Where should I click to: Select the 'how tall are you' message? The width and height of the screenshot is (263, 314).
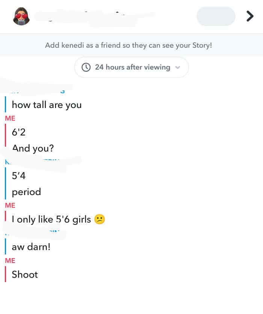tap(47, 105)
